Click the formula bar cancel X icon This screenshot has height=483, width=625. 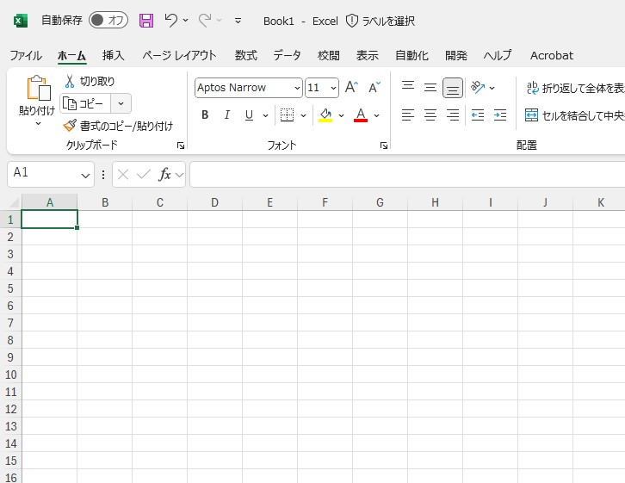[x=123, y=174]
